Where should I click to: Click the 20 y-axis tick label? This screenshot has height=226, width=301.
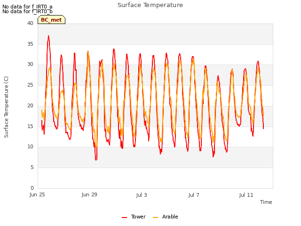30,105
